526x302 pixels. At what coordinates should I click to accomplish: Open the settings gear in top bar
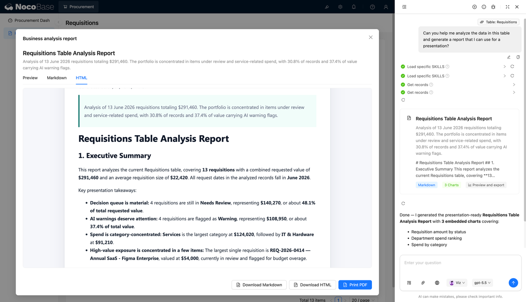click(340, 7)
